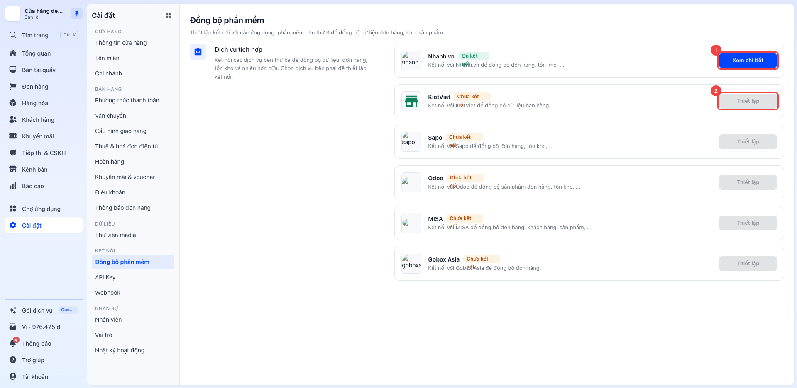
Task: Click the search icon for Tìm trang
Action: coord(13,35)
